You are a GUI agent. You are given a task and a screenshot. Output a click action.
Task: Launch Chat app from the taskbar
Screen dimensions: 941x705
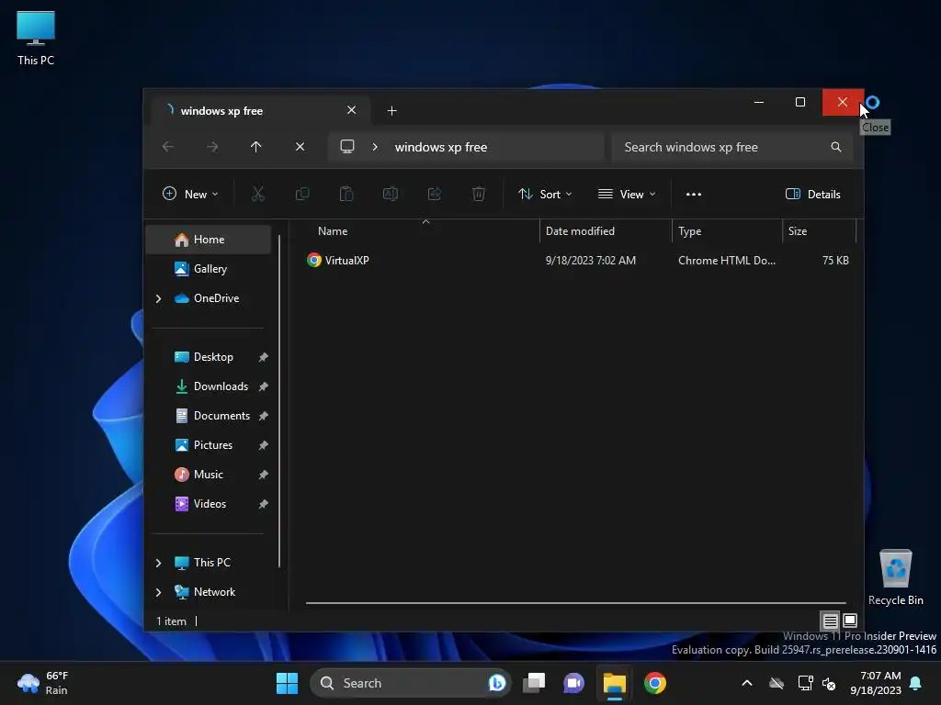pos(573,683)
